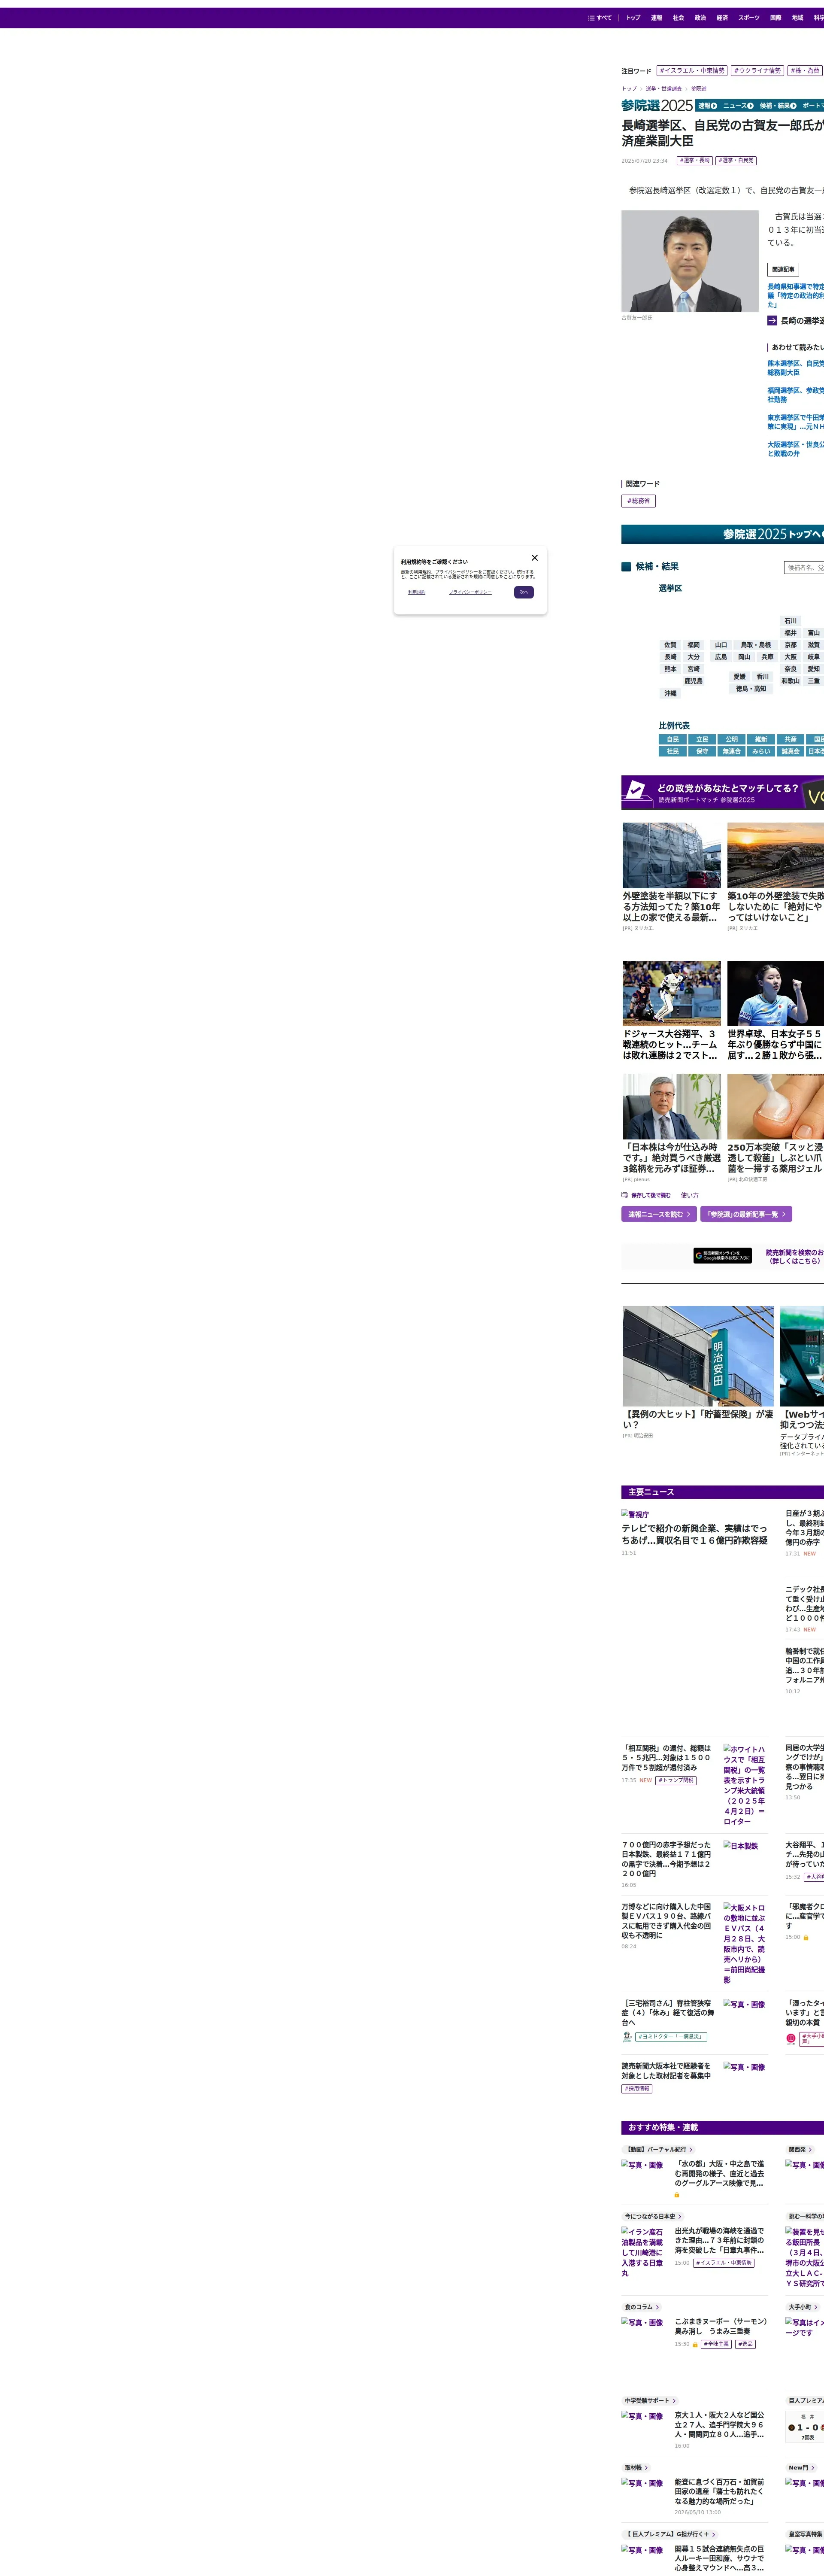
Task: Click the arrow icon beside 長崎の選挙区
Action: [772, 321]
